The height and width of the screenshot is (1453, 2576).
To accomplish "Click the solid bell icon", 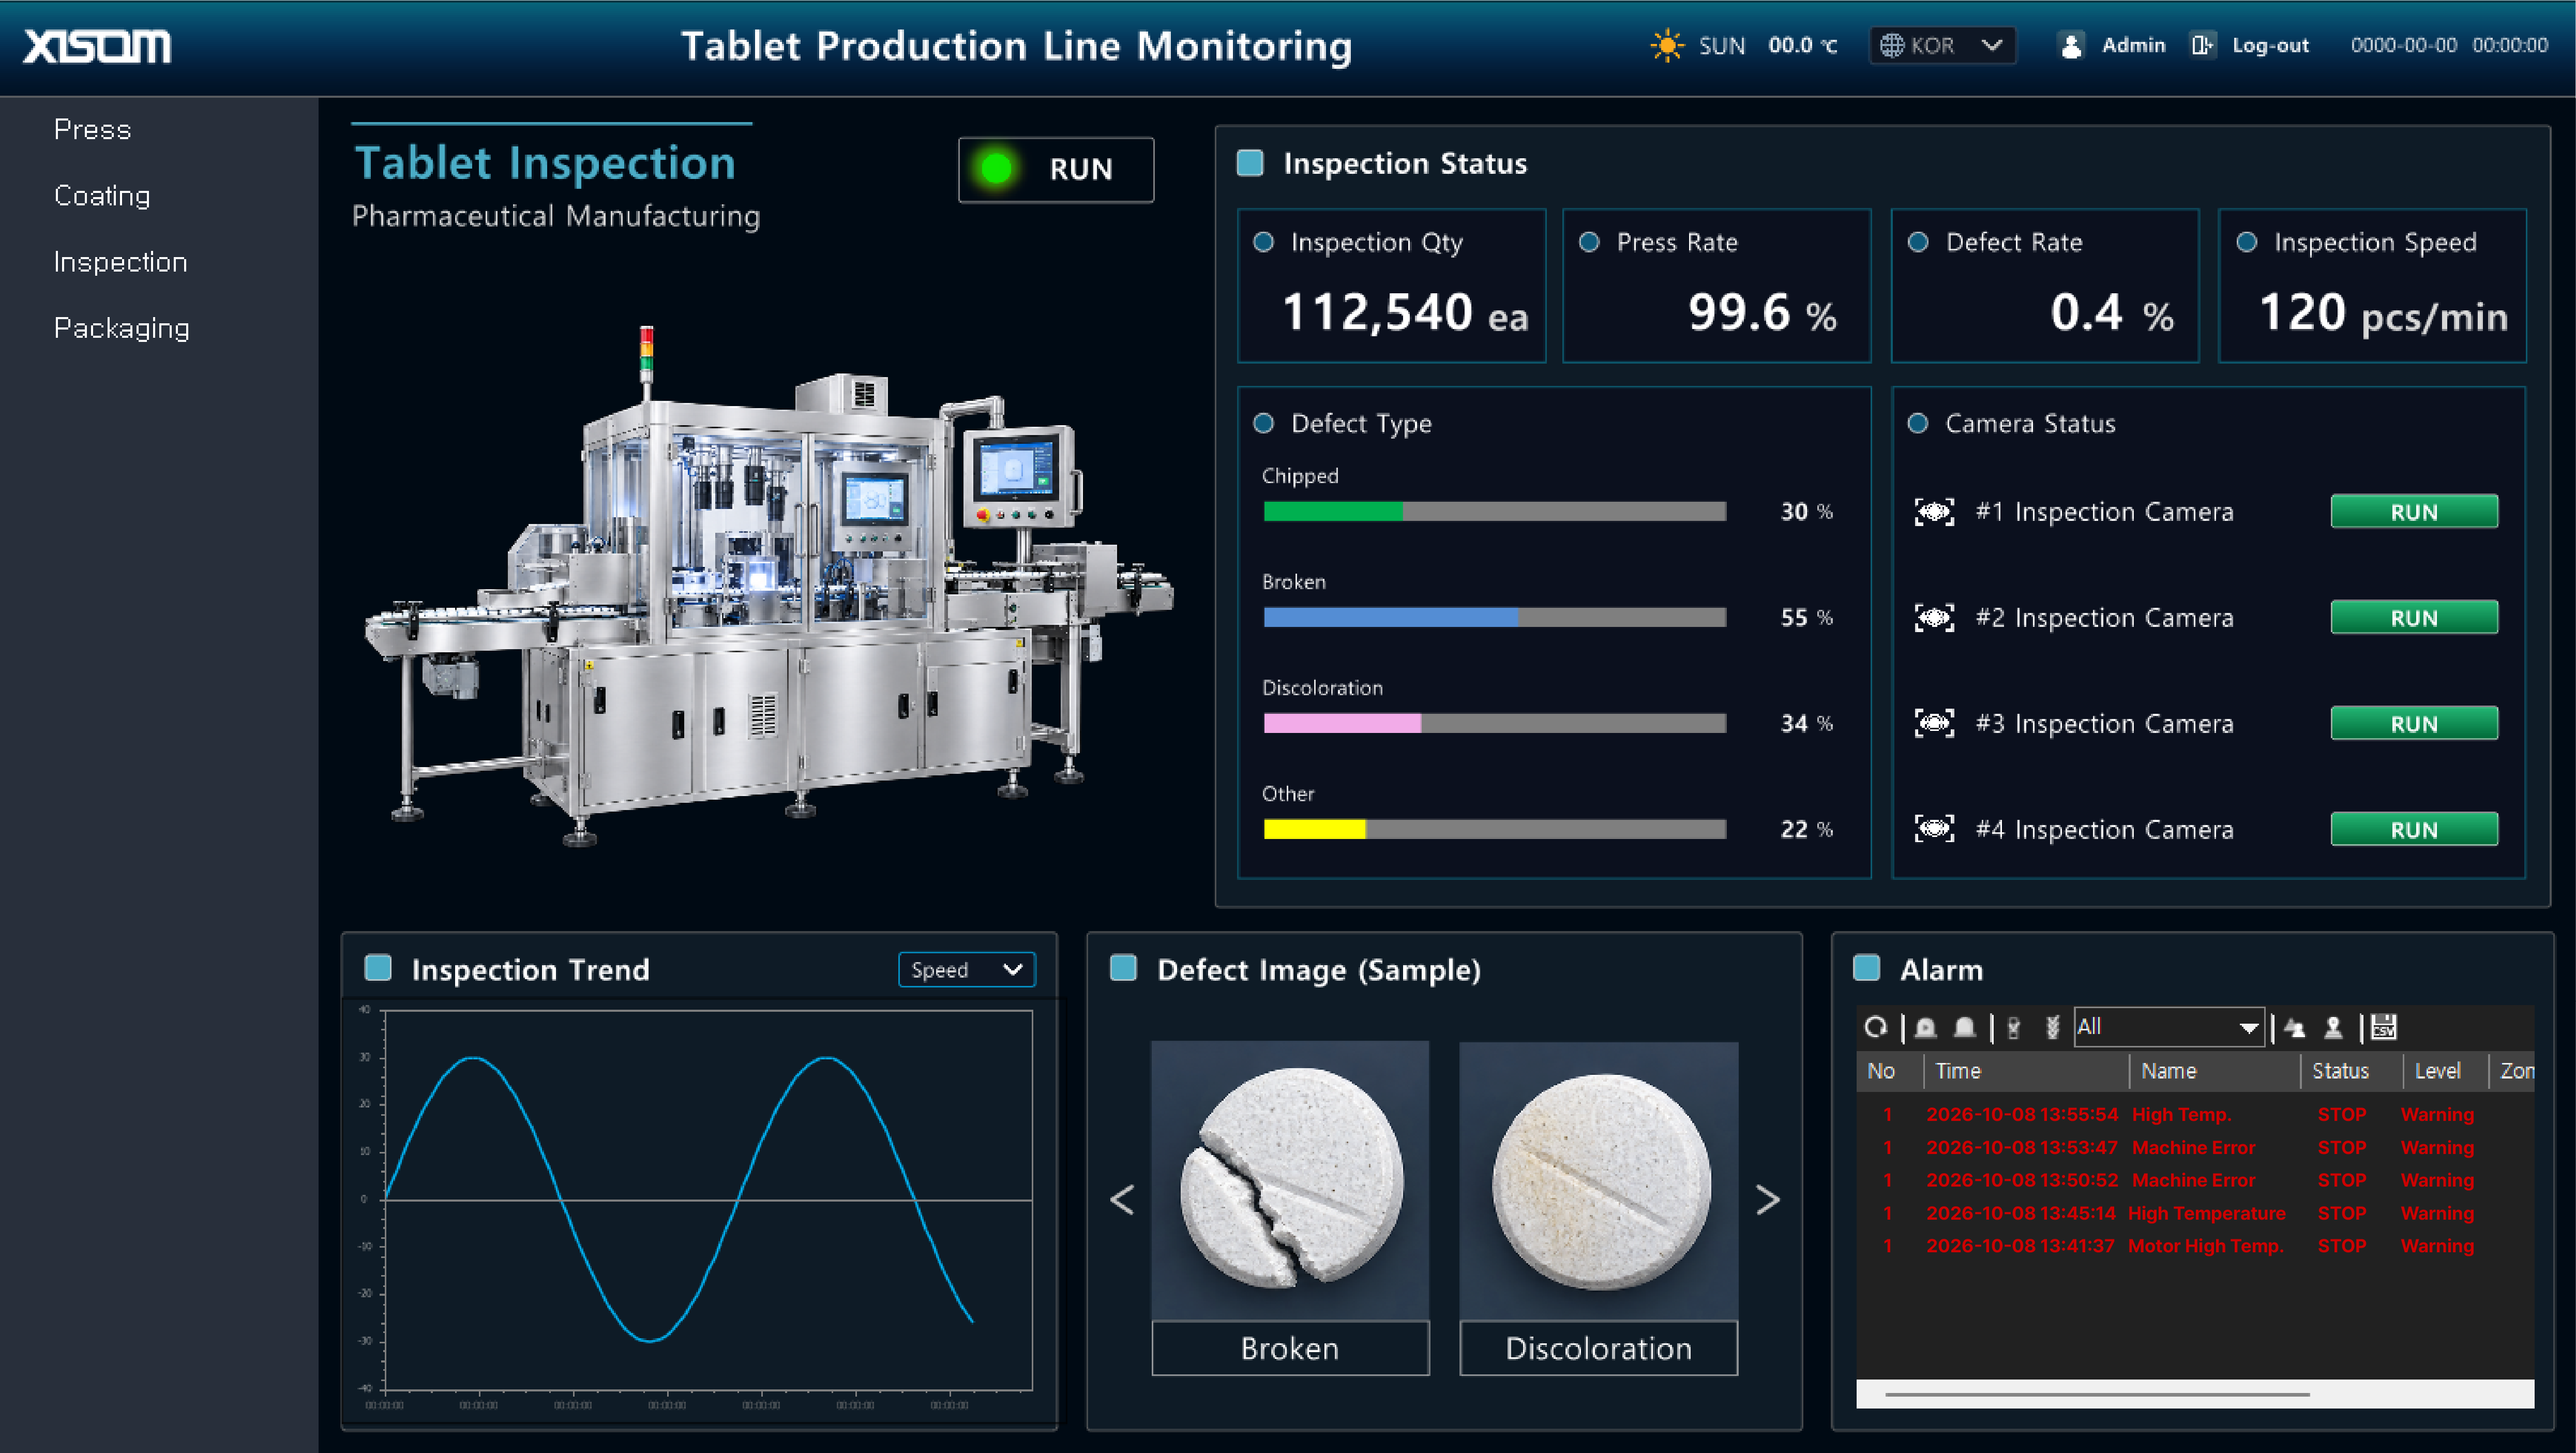I will click(1965, 1027).
